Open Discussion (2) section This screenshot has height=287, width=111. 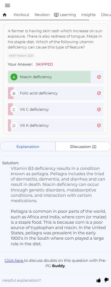(83, 146)
